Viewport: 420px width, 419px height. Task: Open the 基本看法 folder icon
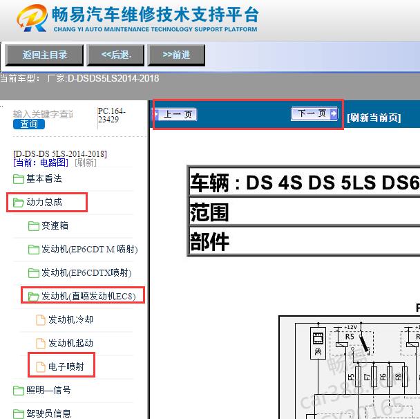[19, 179]
